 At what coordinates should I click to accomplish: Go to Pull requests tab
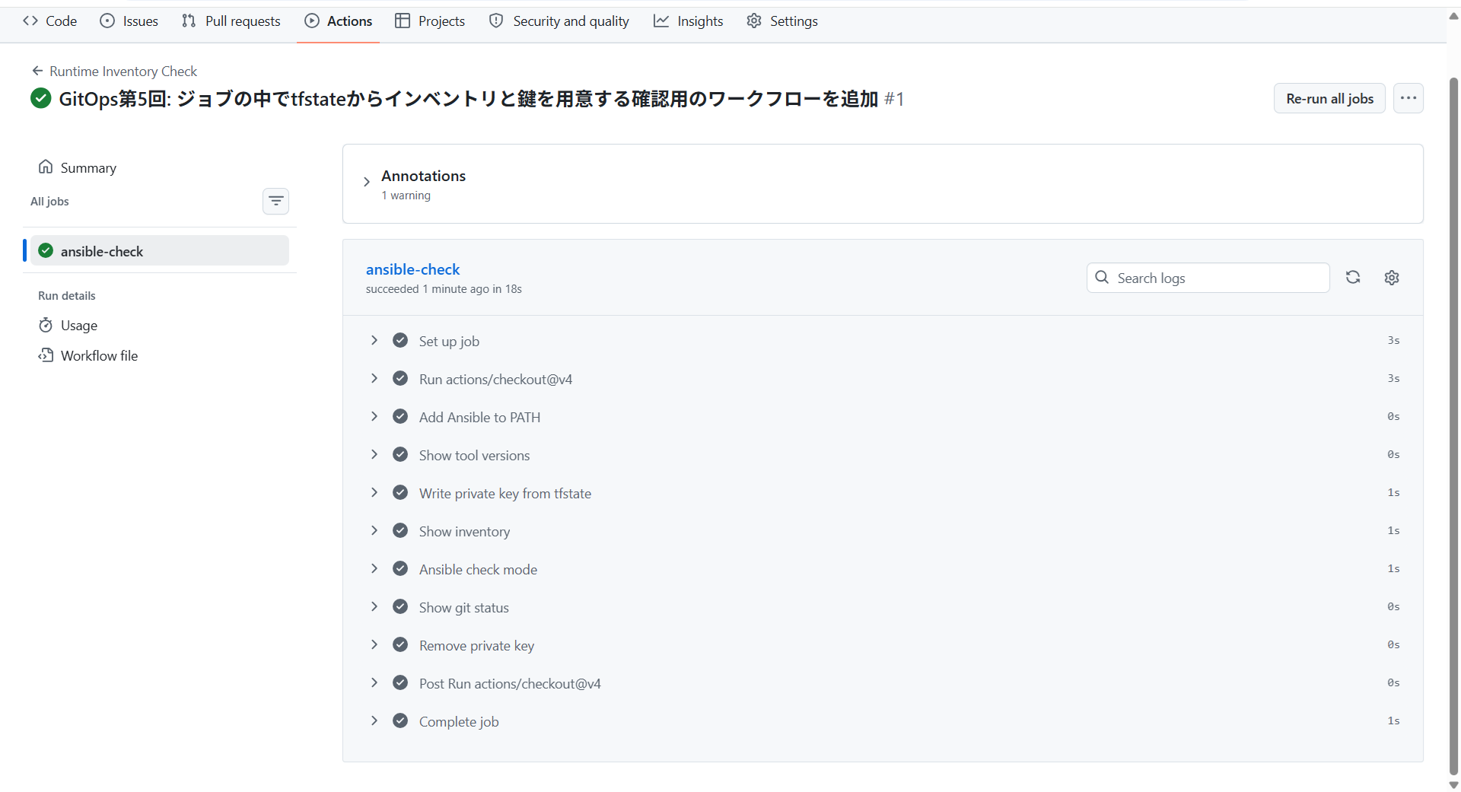231,21
